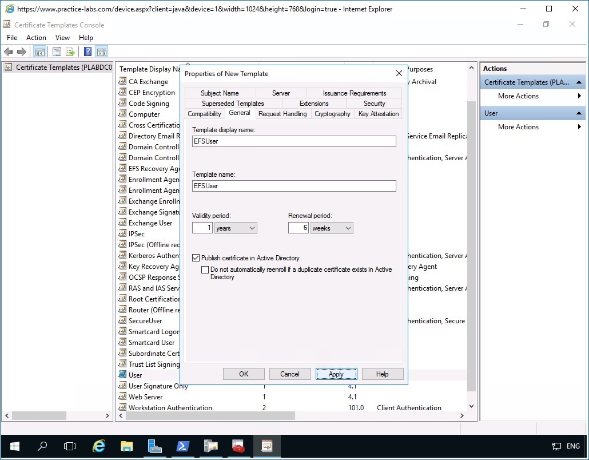Open the Help toolbar icon
The image size is (589, 460).
click(87, 51)
